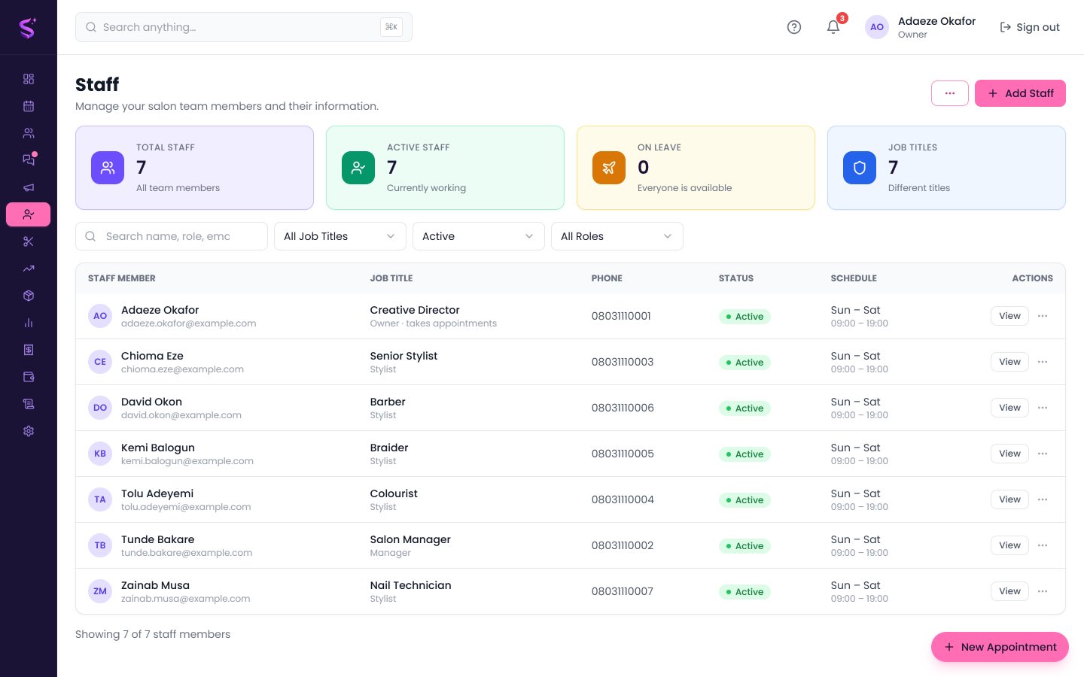
Task: View Tunde Bakare's profile
Action: point(1009,545)
